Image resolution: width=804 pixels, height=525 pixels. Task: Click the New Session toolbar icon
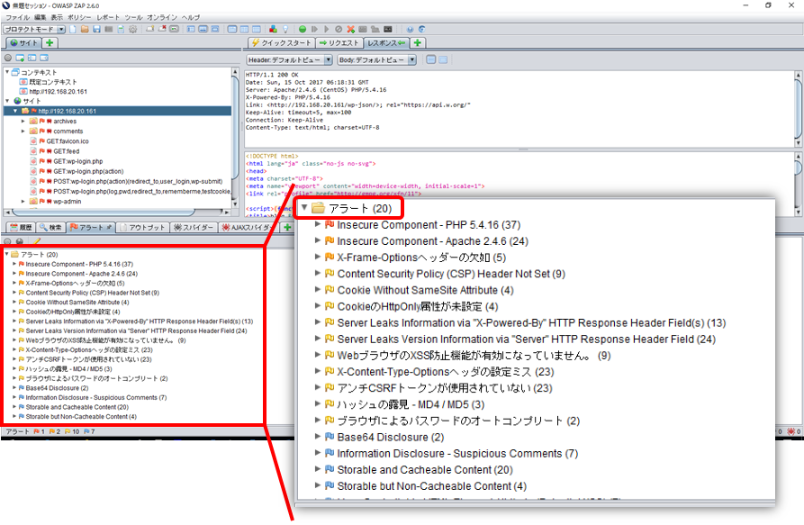pyautogui.click(x=73, y=29)
